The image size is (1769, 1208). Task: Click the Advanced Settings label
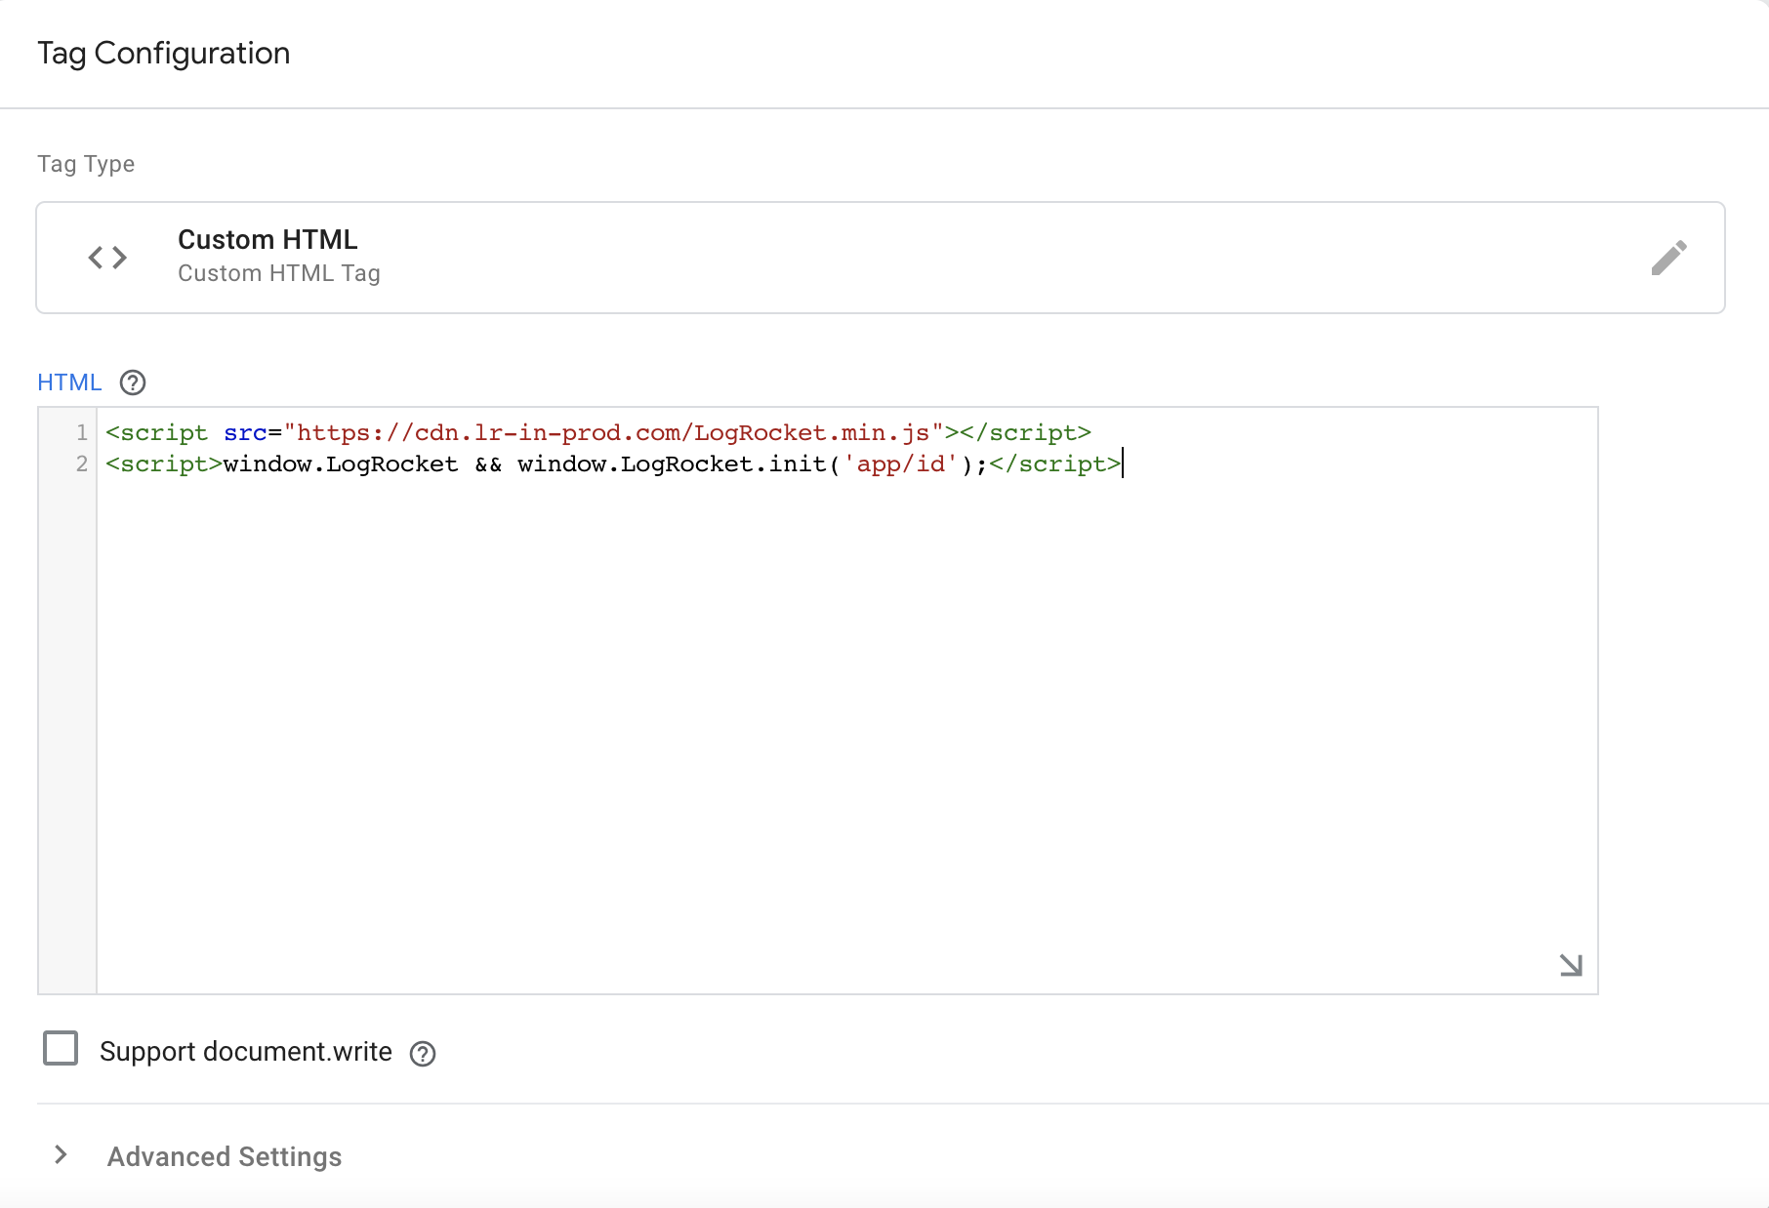[x=225, y=1156]
